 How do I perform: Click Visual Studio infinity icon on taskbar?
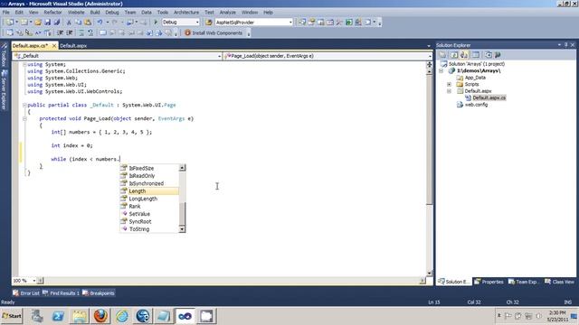pos(185,316)
